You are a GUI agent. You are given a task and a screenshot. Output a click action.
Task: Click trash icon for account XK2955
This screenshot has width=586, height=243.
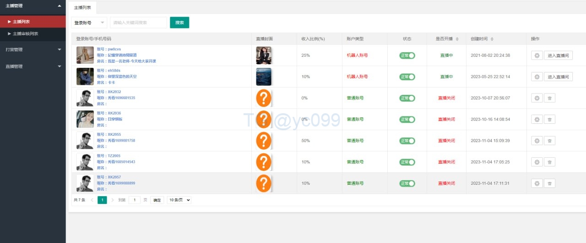point(549,141)
